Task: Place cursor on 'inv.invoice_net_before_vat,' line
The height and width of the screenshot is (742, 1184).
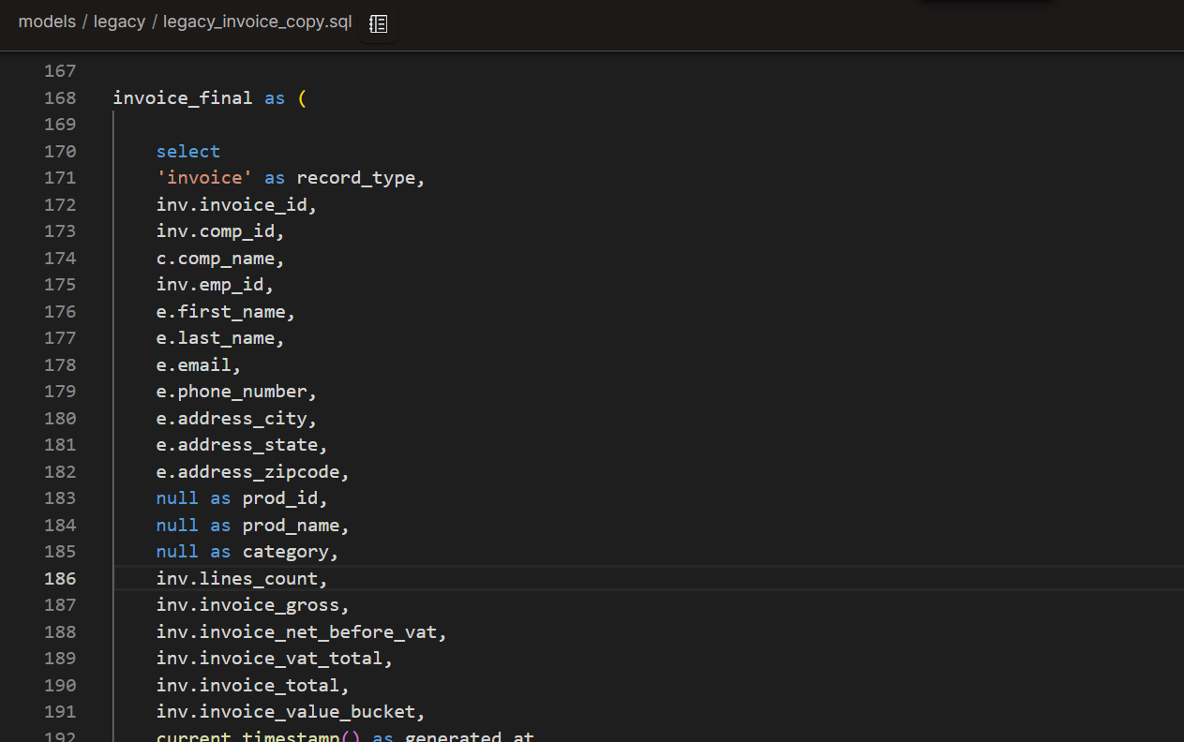Action: point(302,631)
